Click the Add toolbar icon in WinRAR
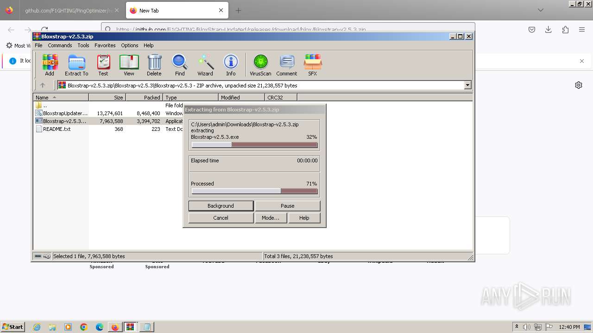 coord(50,65)
